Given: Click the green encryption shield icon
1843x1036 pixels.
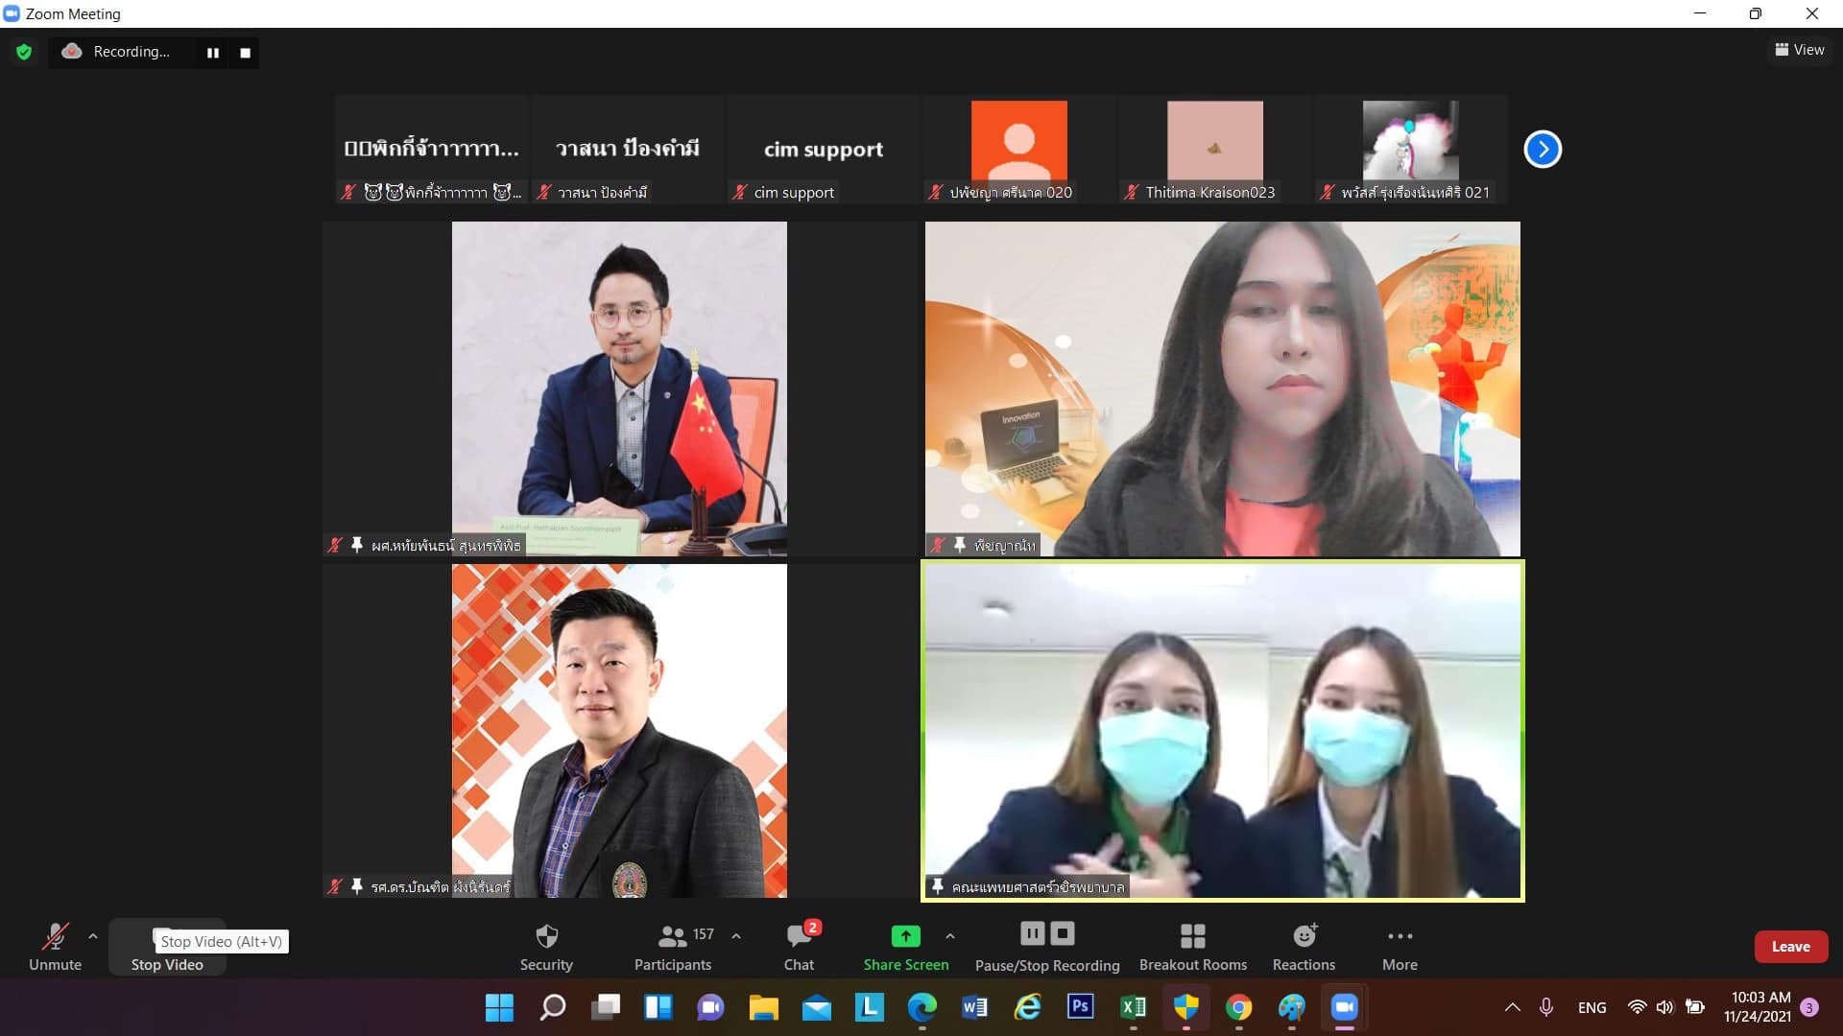Looking at the screenshot, I should pos(24,52).
